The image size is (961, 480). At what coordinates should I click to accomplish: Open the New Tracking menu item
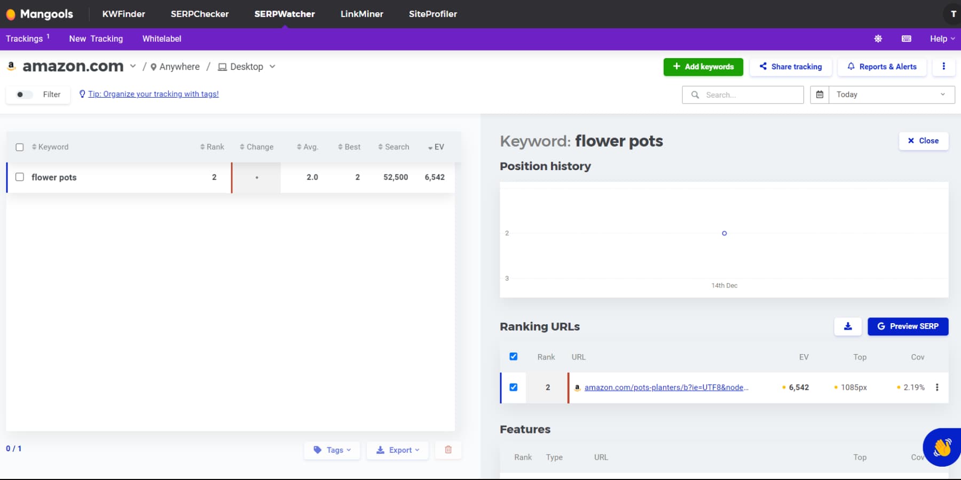tap(96, 38)
